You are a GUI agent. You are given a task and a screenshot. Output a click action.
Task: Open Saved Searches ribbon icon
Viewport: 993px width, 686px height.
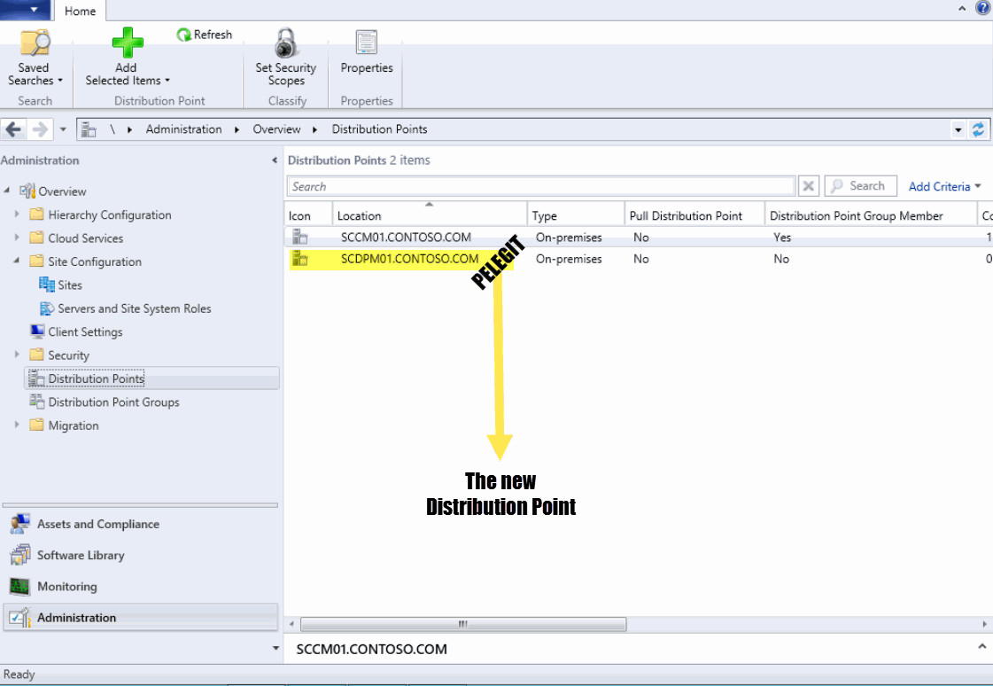(35, 43)
